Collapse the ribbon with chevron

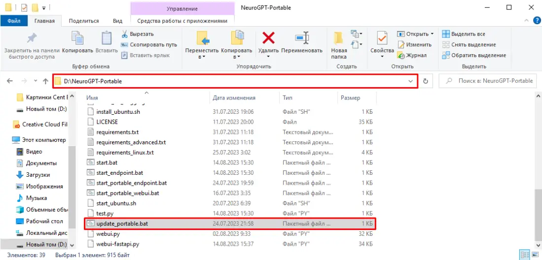[x=526, y=21]
